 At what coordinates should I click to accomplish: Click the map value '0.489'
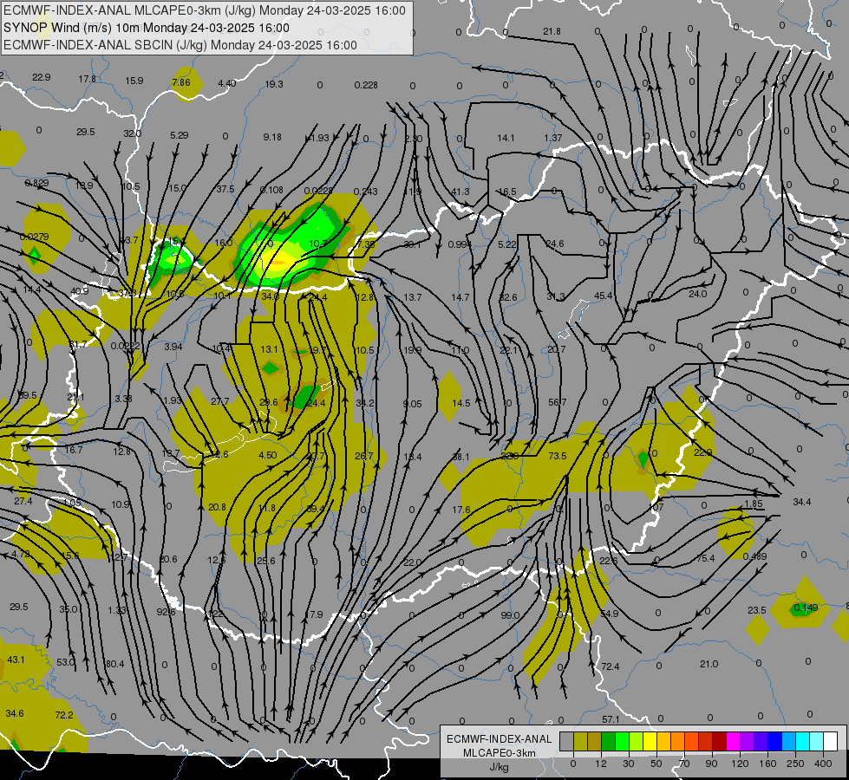coord(754,556)
